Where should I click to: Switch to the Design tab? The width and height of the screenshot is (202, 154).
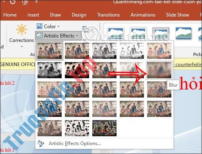(x=79, y=15)
